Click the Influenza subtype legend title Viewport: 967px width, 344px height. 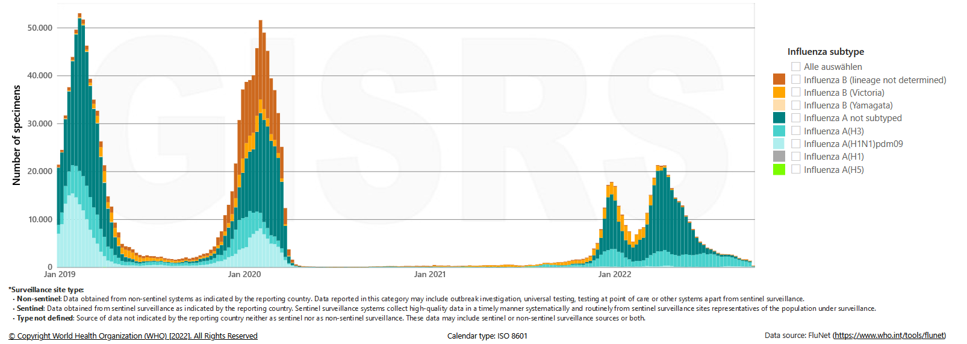826,52
